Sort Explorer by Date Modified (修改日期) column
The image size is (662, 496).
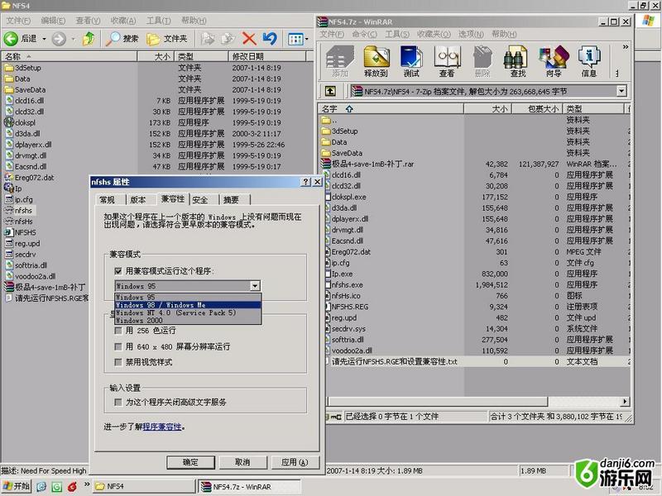click(x=267, y=56)
